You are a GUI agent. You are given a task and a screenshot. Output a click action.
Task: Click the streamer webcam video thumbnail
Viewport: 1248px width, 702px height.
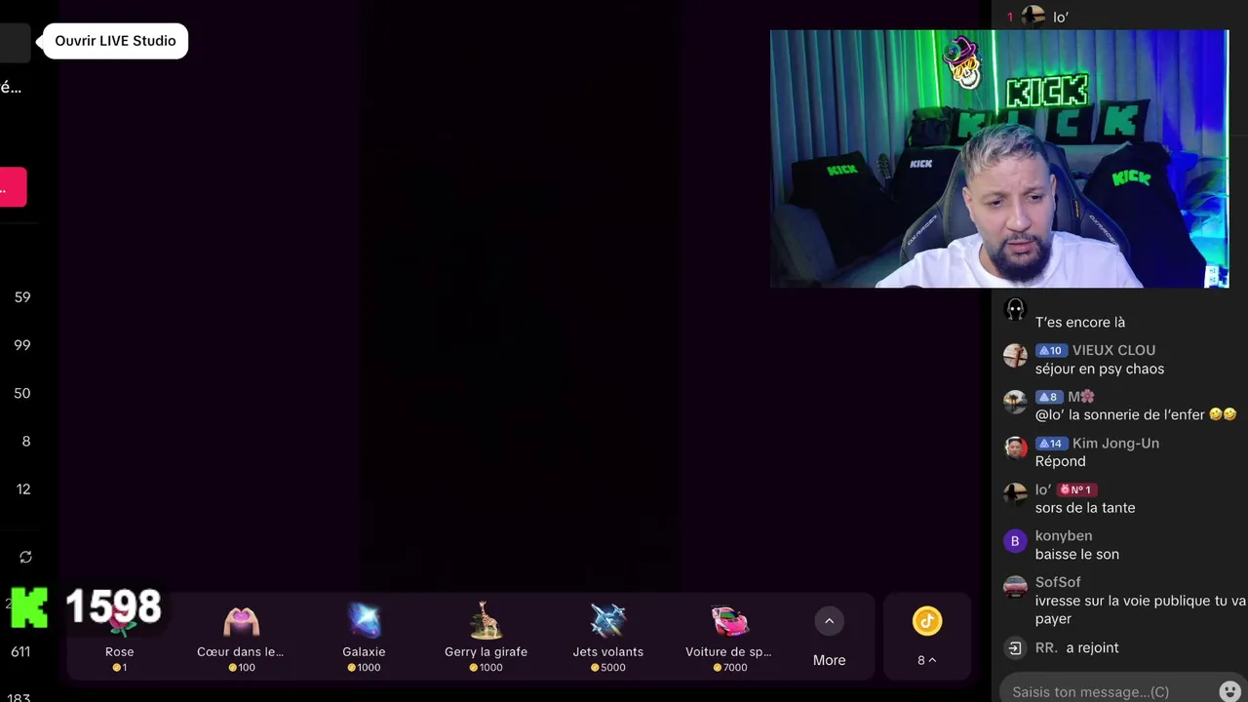click(x=999, y=159)
